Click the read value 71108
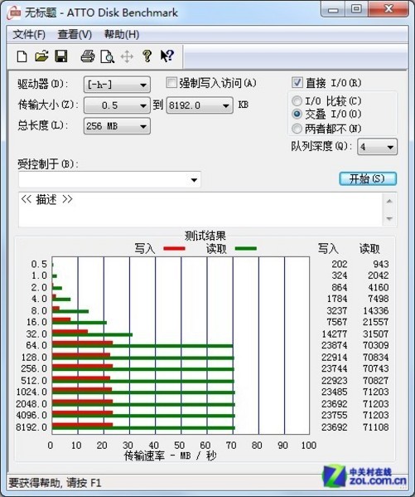 (375, 427)
